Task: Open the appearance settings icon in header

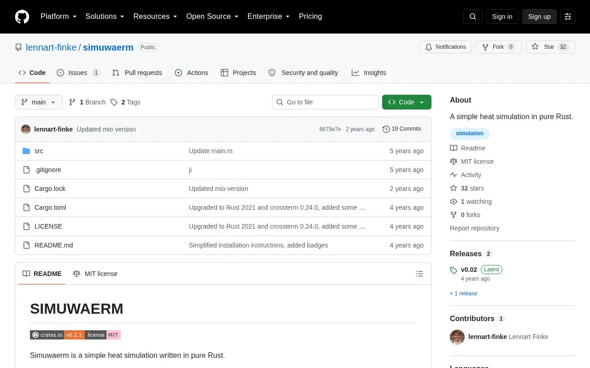Action: 568,17
